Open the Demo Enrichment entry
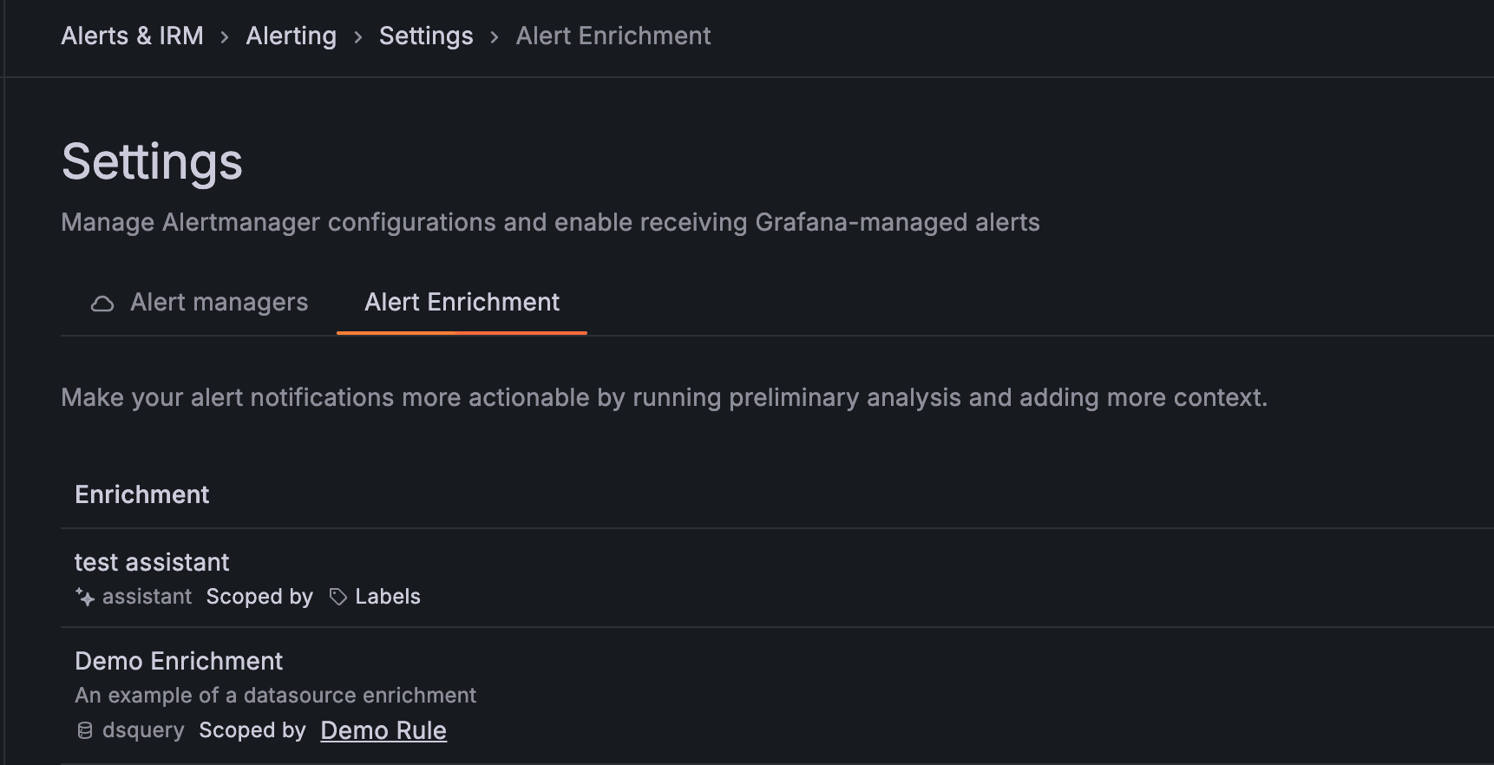Image resolution: width=1494 pixels, height=765 pixels. [x=178, y=661]
